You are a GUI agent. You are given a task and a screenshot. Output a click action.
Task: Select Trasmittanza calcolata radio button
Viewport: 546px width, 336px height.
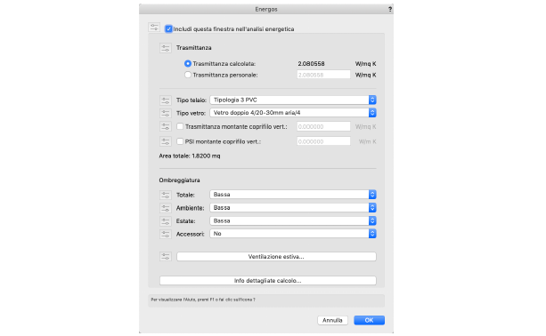point(188,64)
